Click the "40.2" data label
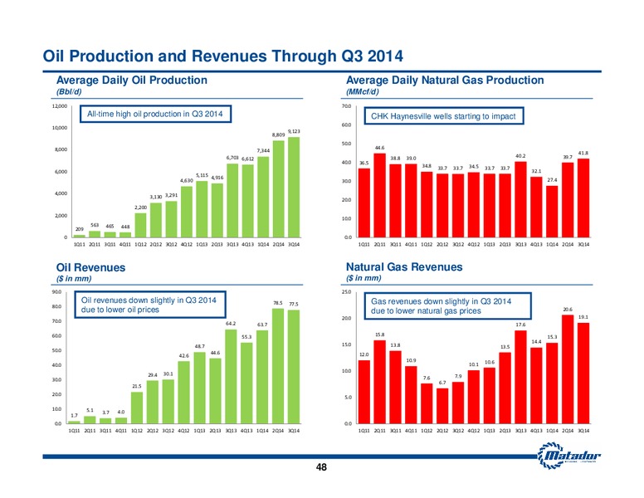The image size is (644, 498). coord(520,156)
